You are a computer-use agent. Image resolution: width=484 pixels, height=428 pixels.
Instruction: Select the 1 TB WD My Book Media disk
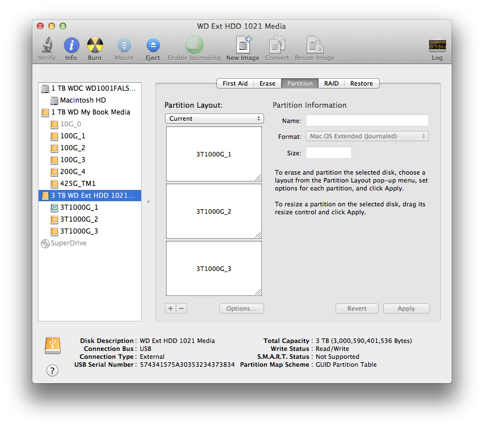coord(90,112)
